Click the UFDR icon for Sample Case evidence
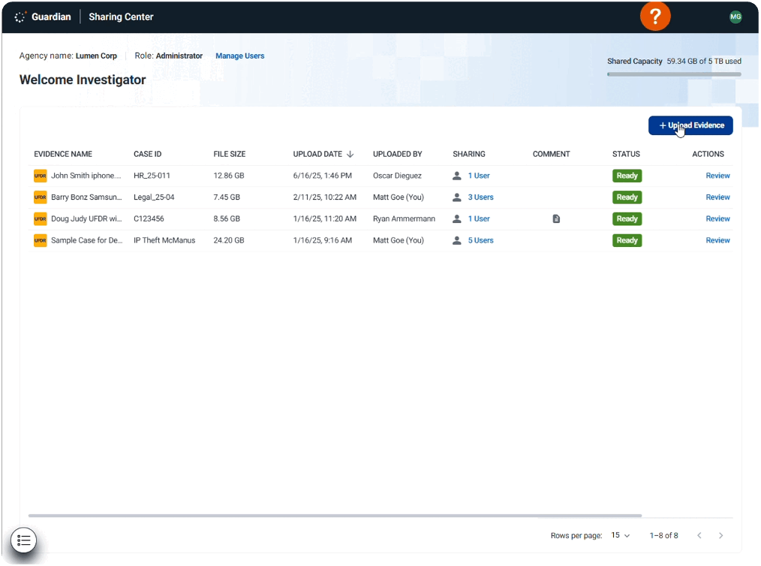The image size is (761, 566). 40,241
